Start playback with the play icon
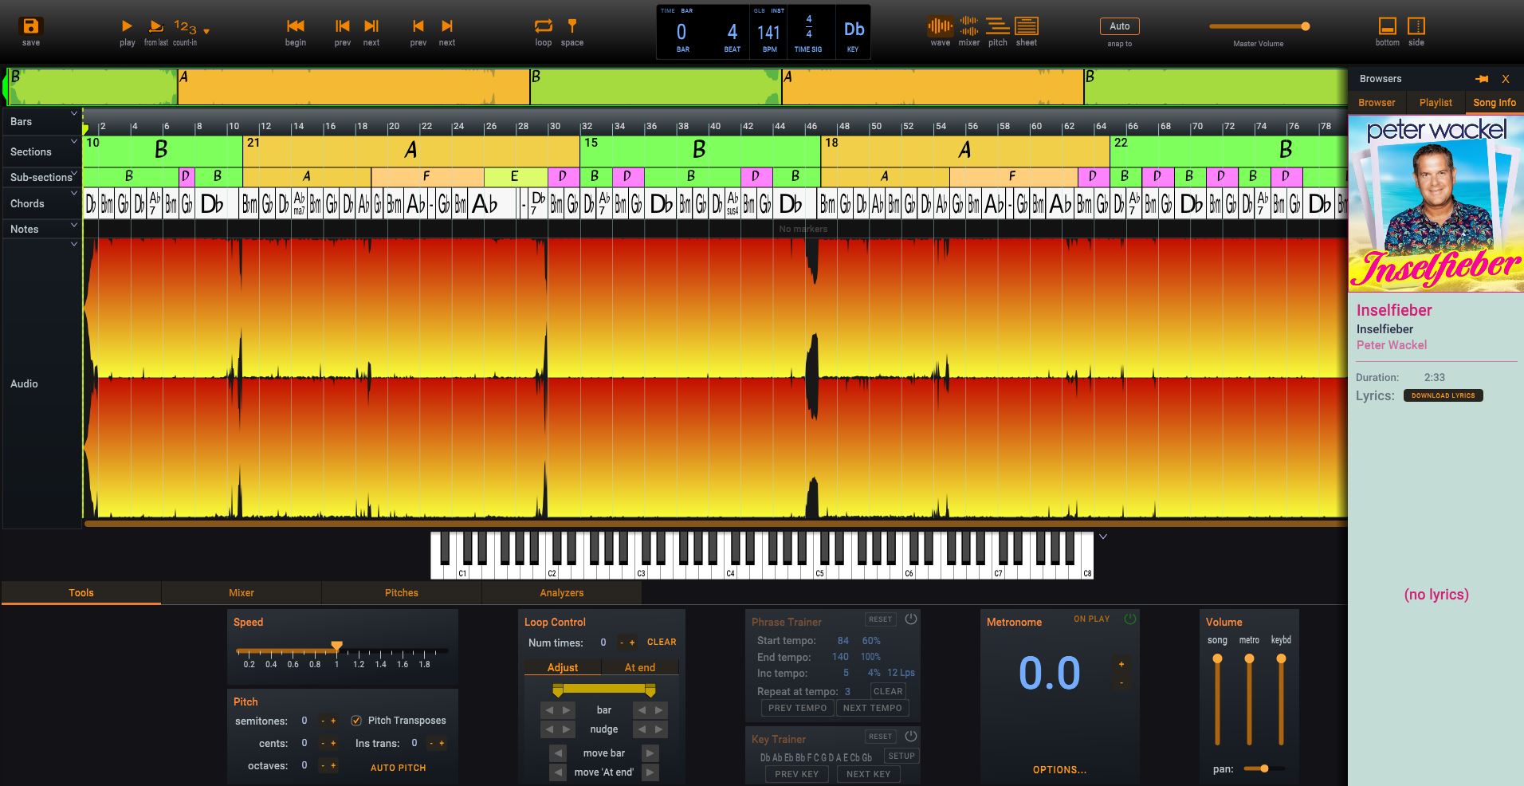 coord(127,27)
